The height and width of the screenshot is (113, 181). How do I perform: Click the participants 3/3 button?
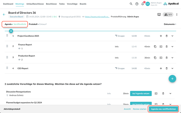(x=168, y=15)
